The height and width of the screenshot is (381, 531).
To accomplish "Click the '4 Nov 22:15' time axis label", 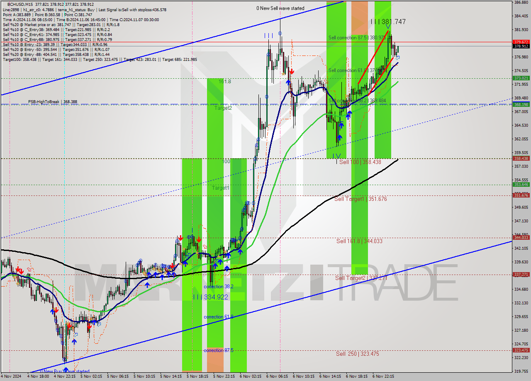I will 64,376.
